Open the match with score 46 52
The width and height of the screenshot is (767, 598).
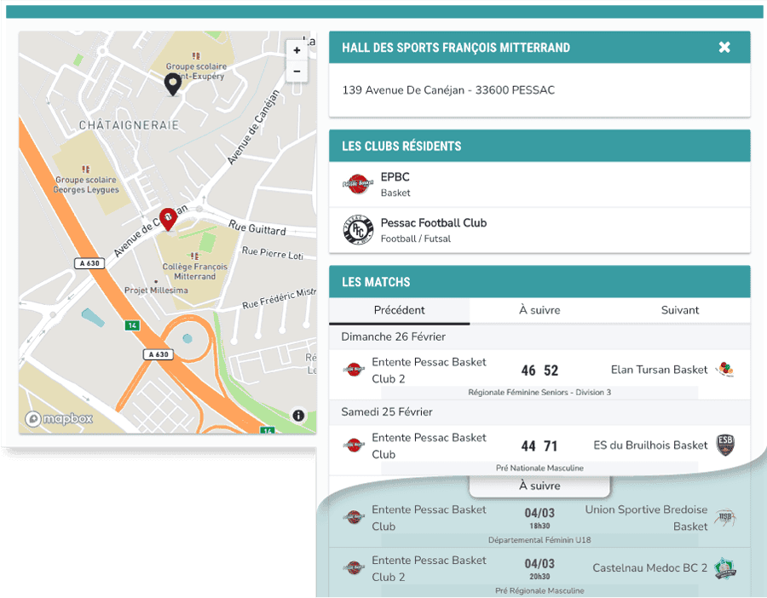[x=539, y=371]
